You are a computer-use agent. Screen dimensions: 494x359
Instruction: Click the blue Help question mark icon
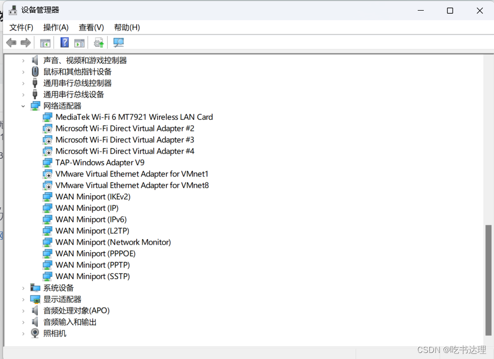(65, 42)
